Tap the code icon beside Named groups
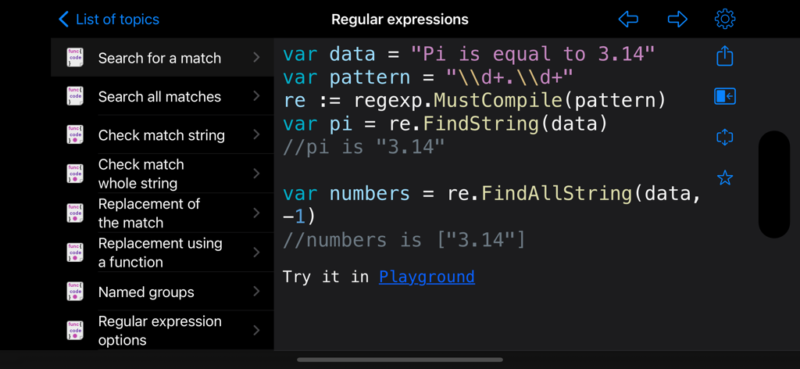The height and width of the screenshot is (369, 800). [x=75, y=292]
